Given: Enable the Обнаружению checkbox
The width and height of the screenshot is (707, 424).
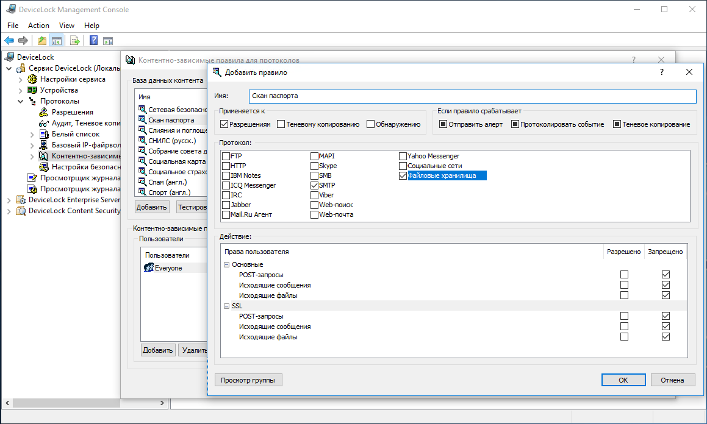Looking at the screenshot, I should click(x=371, y=124).
